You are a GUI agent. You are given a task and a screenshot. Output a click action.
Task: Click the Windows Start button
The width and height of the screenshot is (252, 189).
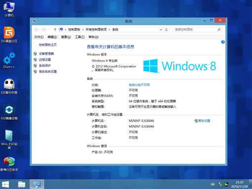point(5,185)
